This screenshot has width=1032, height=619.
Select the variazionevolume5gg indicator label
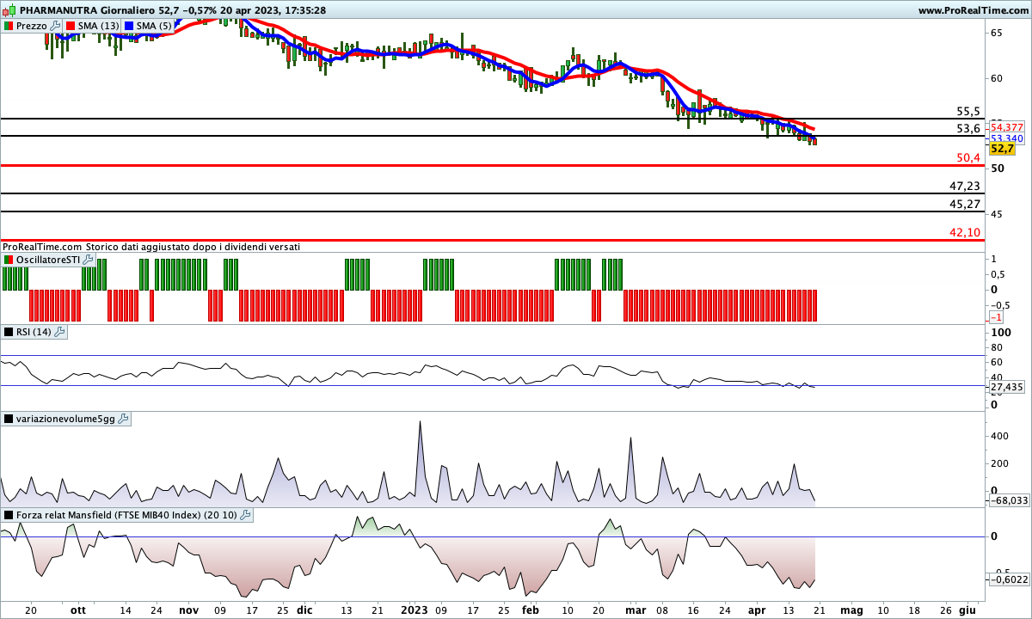pyautogui.click(x=66, y=419)
